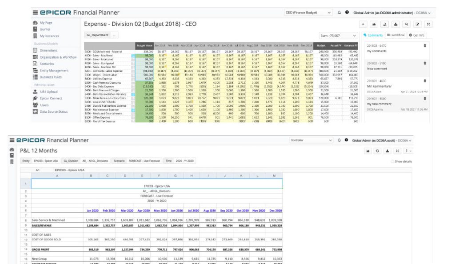Open the Cell Info tab
The height and width of the screenshot is (264, 455).
pyautogui.click(x=418, y=36)
